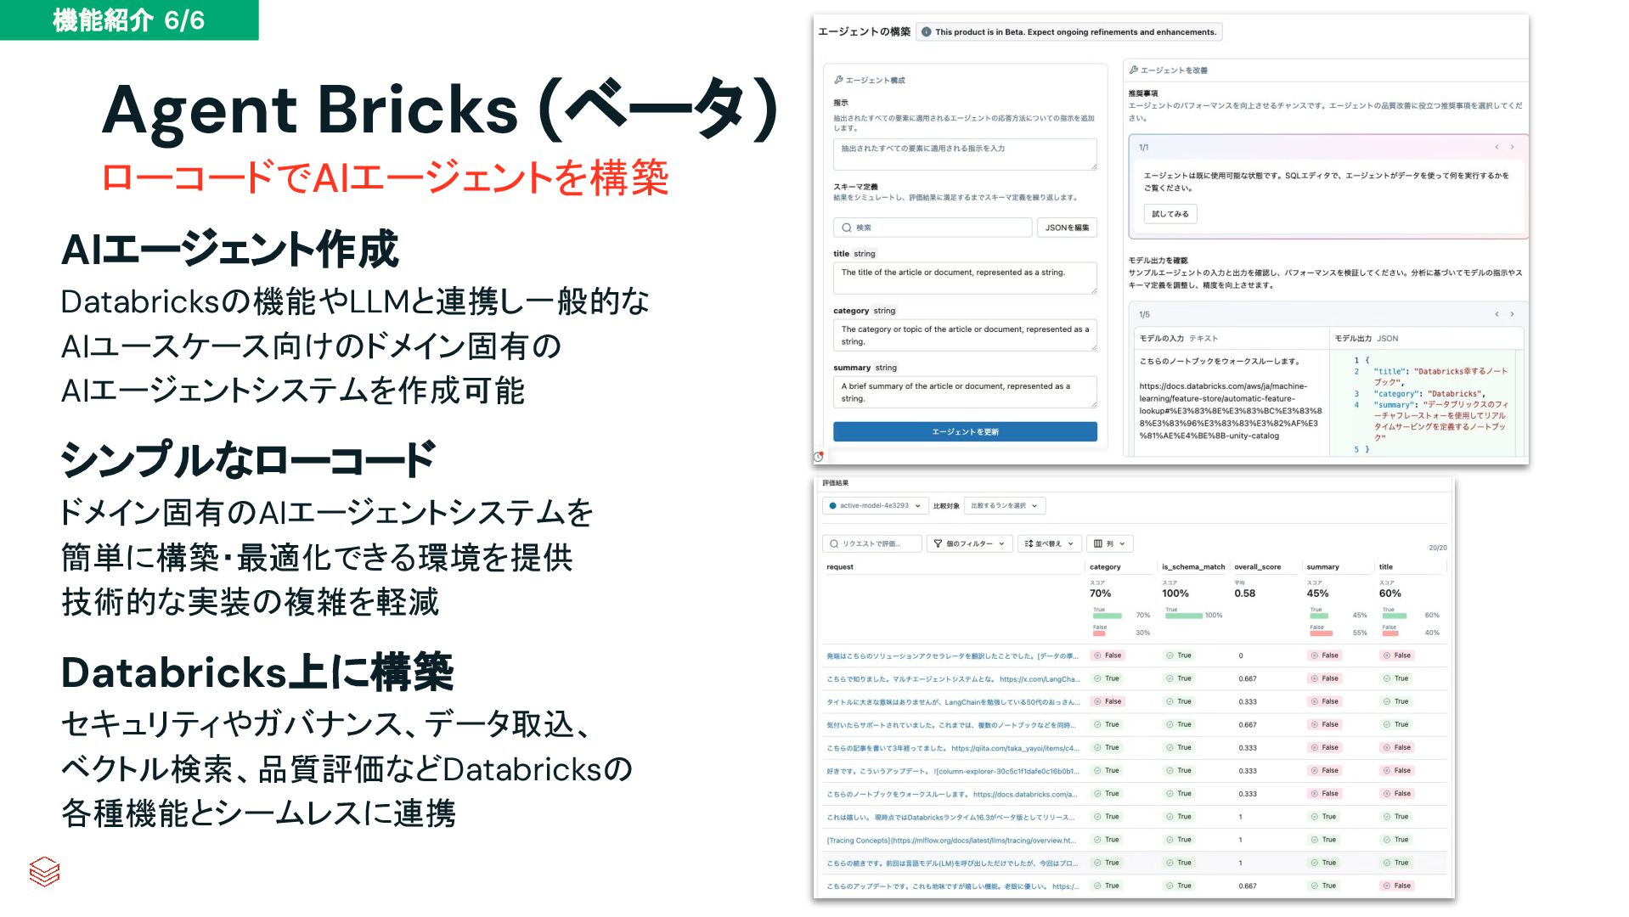Screen dimensions: 1629x917
Task: Go to previous recommendation in the 1/1 card
Action: [x=1497, y=147]
